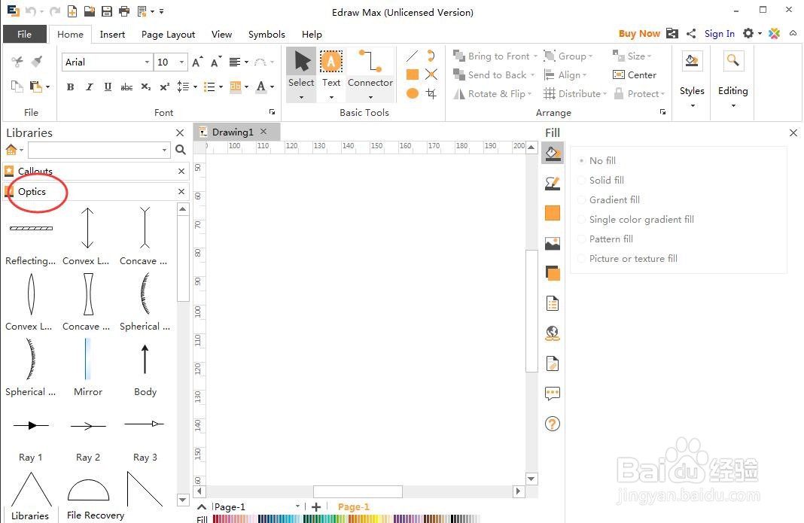The image size is (804, 523).
Task: Click the library search magnifier
Action: (181, 150)
